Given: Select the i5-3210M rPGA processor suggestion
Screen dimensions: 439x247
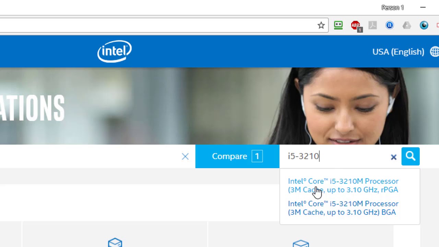Looking at the screenshot, I should pyautogui.click(x=343, y=185).
